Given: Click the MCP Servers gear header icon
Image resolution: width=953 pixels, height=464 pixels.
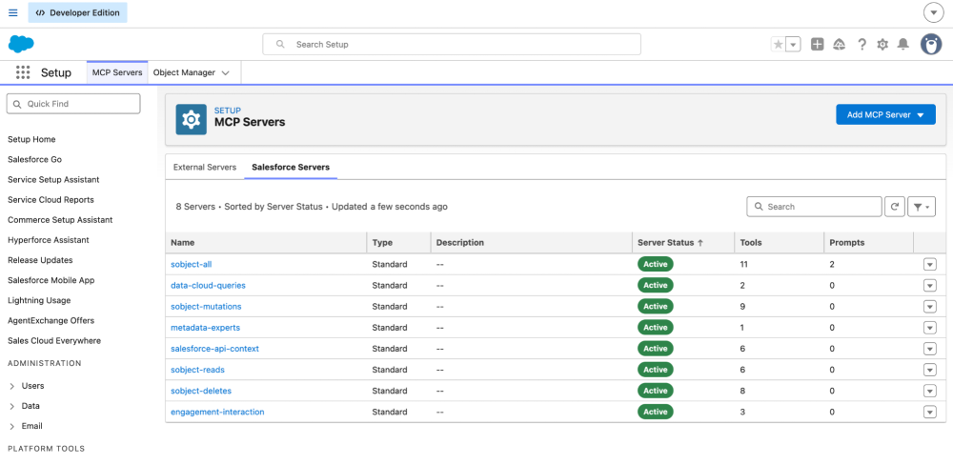Looking at the screenshot, I should (191, 119).
